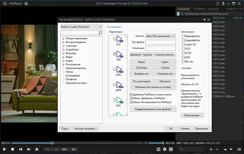
Task: Remove playlist item with minus icon
Action: (x=217, y=149)
